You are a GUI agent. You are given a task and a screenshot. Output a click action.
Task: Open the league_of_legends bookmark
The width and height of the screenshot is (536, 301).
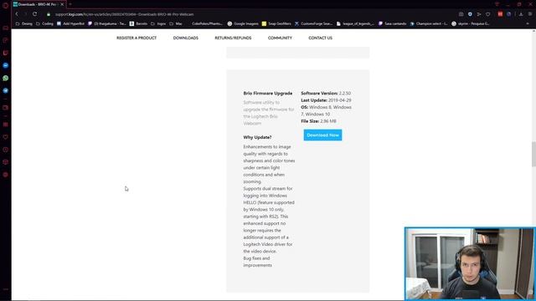point(355,23)
